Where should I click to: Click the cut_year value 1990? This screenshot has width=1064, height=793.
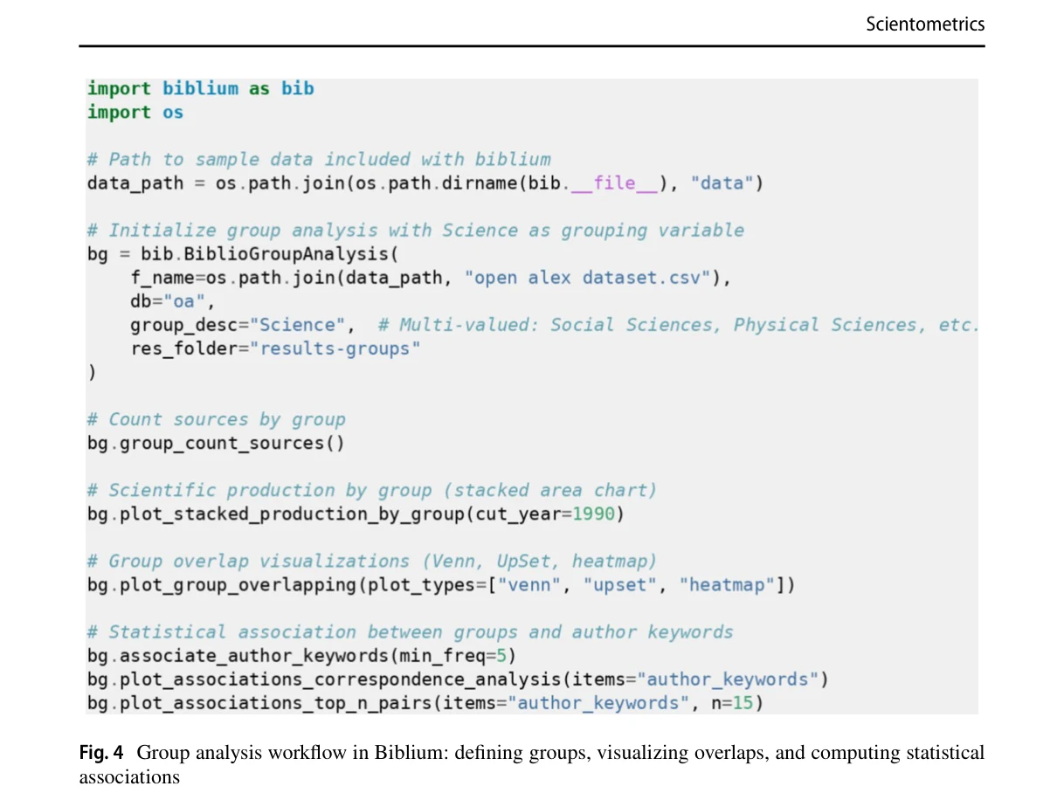[x=593, y=514]
